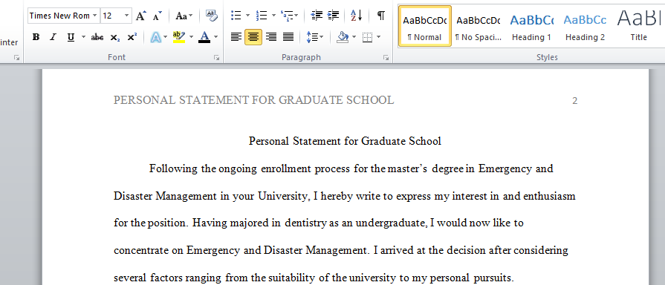
Task: Toggle Show/Hide paragraph marks
Action: click(381, 16)
